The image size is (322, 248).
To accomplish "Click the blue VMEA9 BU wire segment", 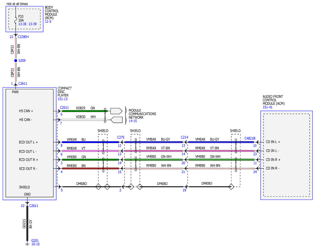I will pos(90,142).
